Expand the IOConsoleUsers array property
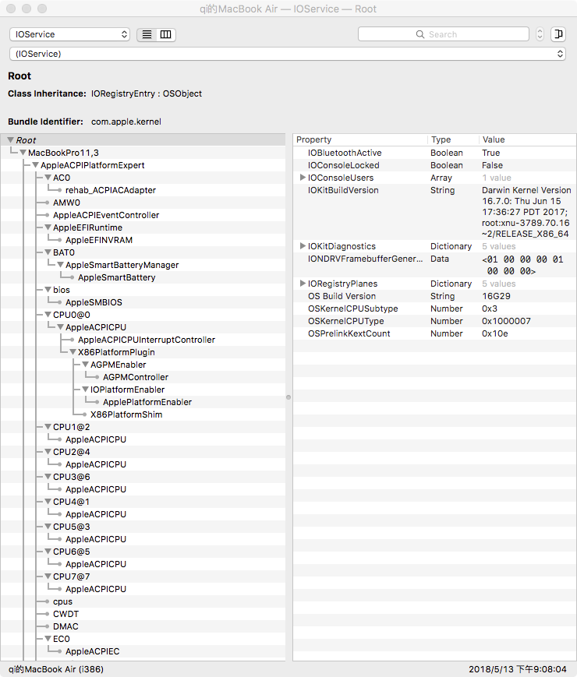577x677 pixels. coord(303,178)
